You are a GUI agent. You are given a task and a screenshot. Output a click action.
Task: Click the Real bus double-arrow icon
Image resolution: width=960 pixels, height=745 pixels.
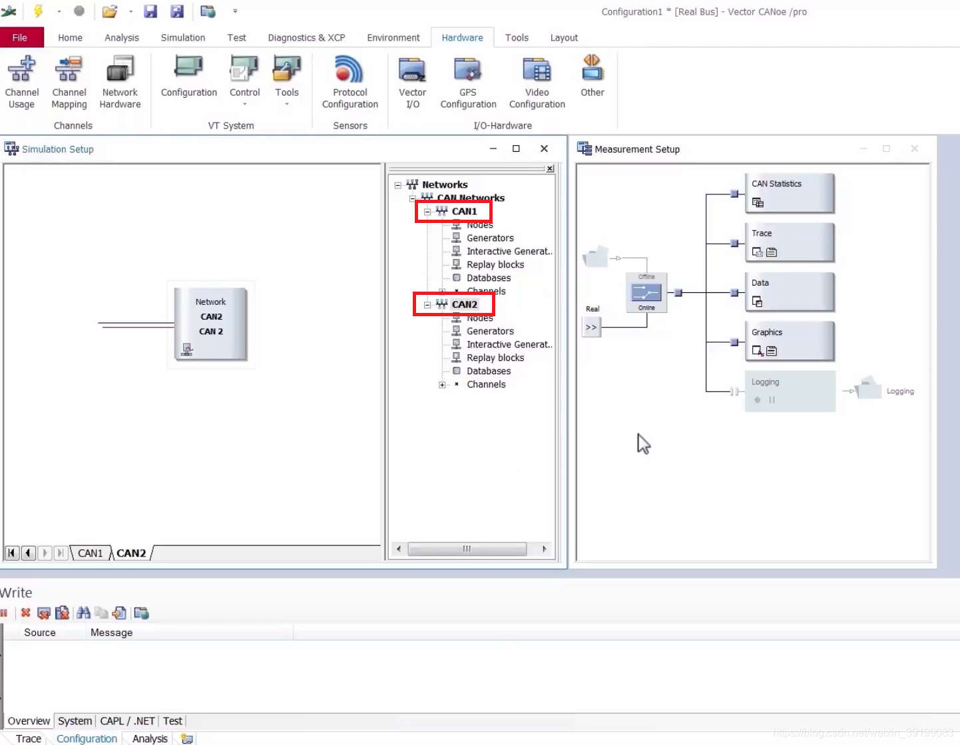point(591,328)
